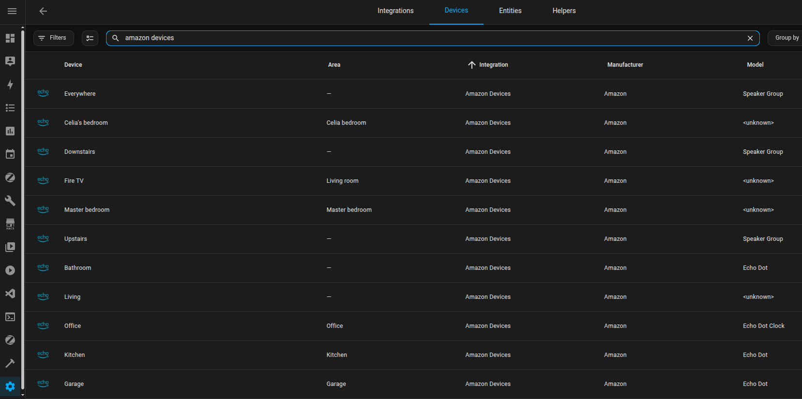802x399 pixels.
Task: Open the circular play button sidebar icon
Action: [10, 270]
